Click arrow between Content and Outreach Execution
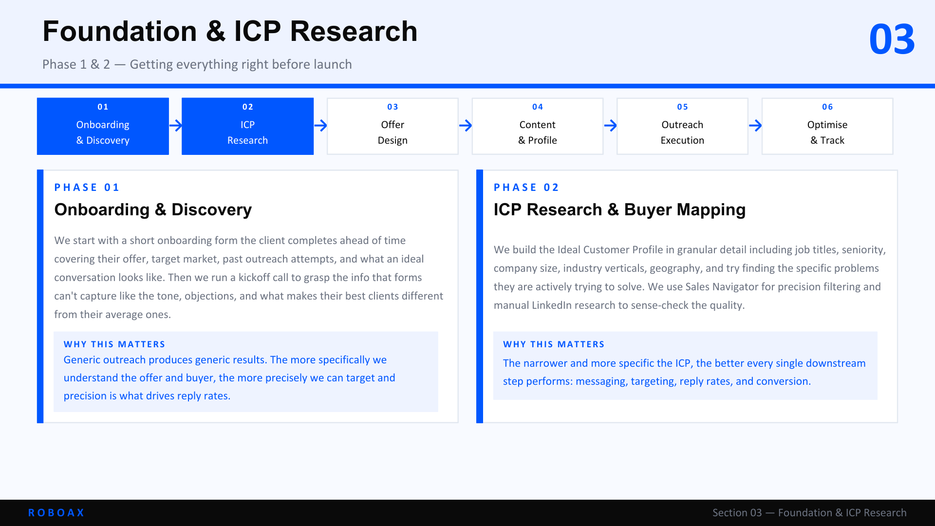The image size is (935, 526). [610, 126]
